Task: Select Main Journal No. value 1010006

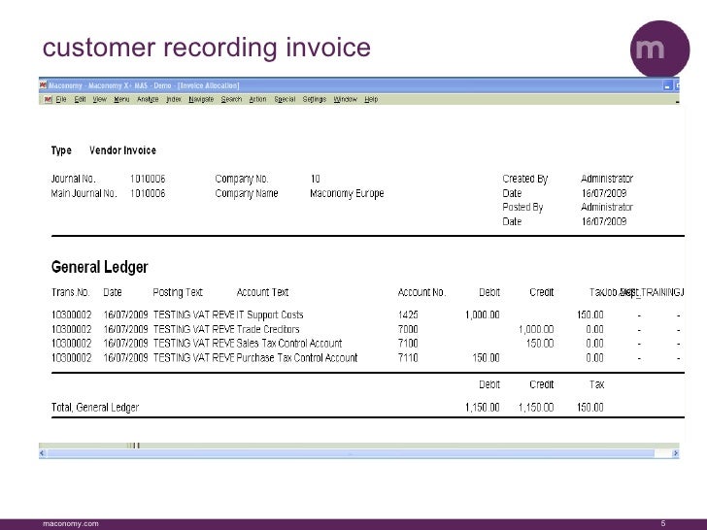Action: point(148,193)
